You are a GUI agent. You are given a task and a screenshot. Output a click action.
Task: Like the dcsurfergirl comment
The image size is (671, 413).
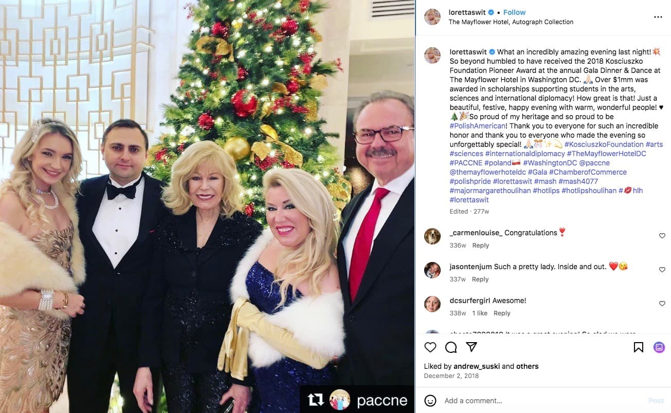coord(662,304)
